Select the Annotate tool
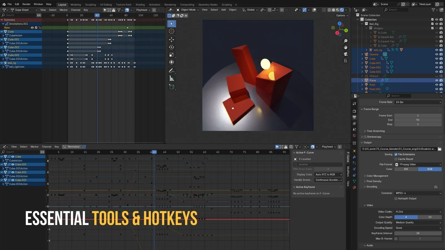The image size is (445, 250). [x=171, y=71]
